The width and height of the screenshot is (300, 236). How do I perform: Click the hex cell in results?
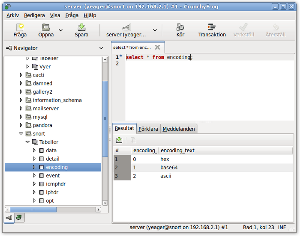[165, 159]
